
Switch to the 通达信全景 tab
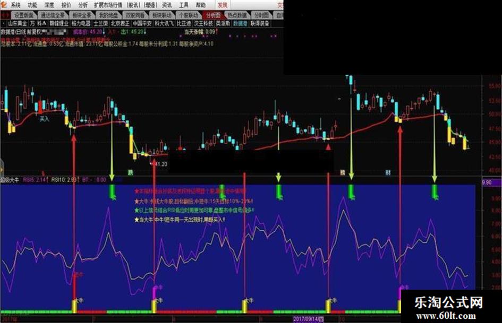(53, 15)
